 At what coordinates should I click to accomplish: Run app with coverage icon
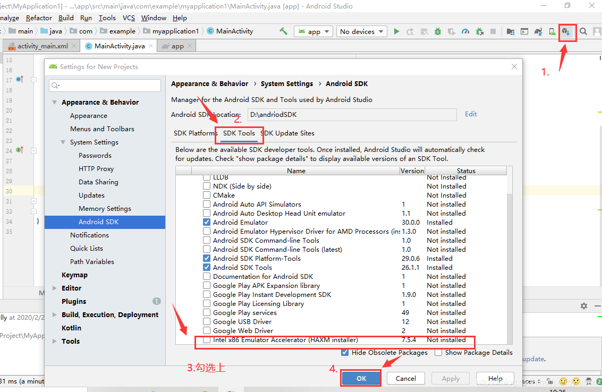coord(452,31)
